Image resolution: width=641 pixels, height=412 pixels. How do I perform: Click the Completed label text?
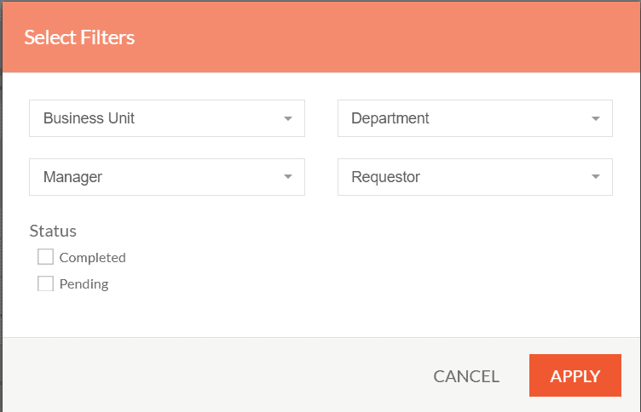click(92, 258)
